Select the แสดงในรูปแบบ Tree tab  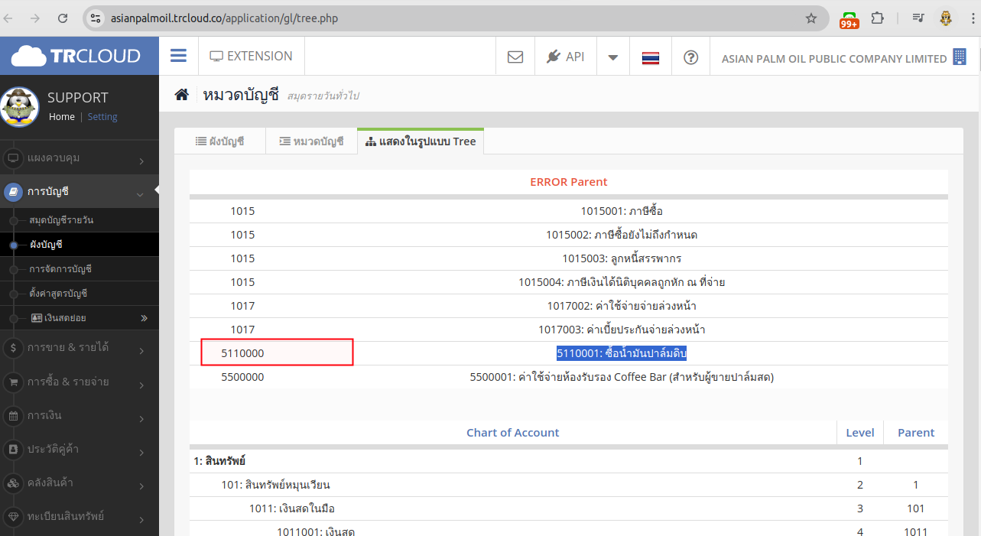coord(421,141)
